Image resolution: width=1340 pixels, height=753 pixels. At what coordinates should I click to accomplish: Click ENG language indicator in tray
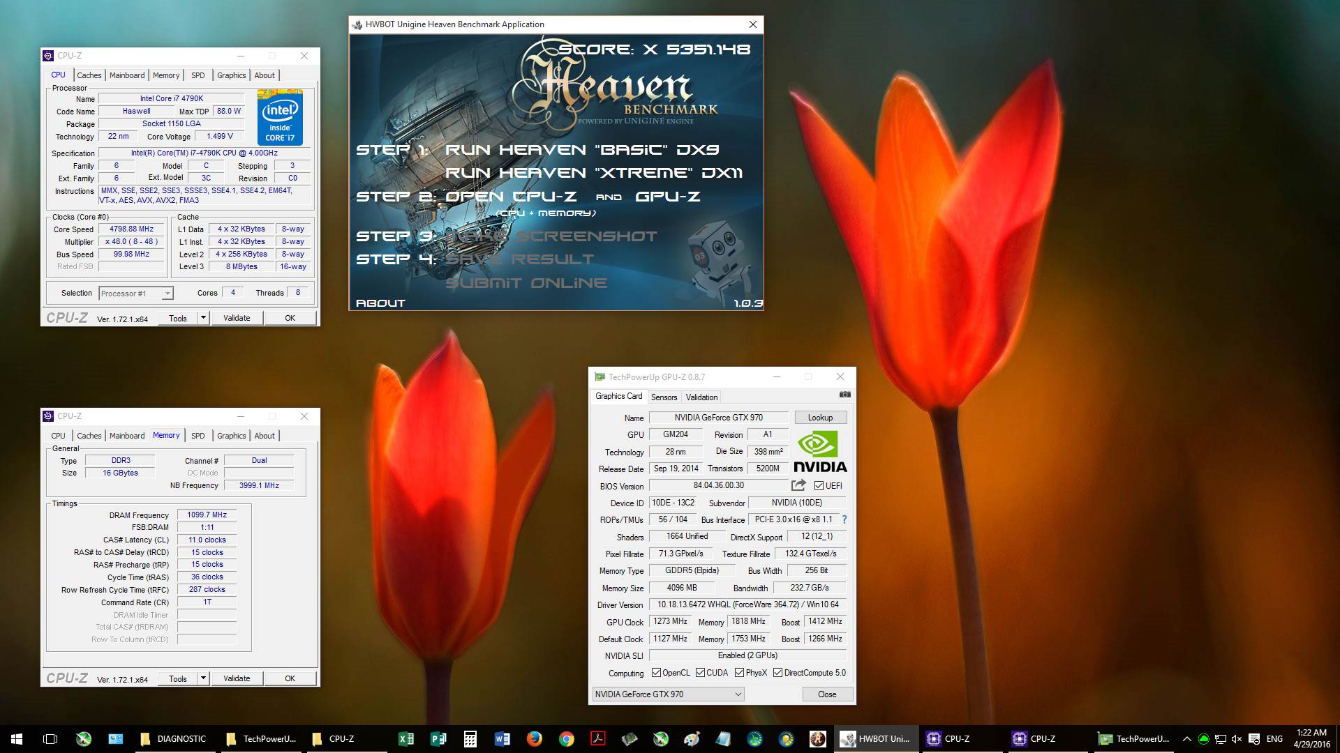1274,739
